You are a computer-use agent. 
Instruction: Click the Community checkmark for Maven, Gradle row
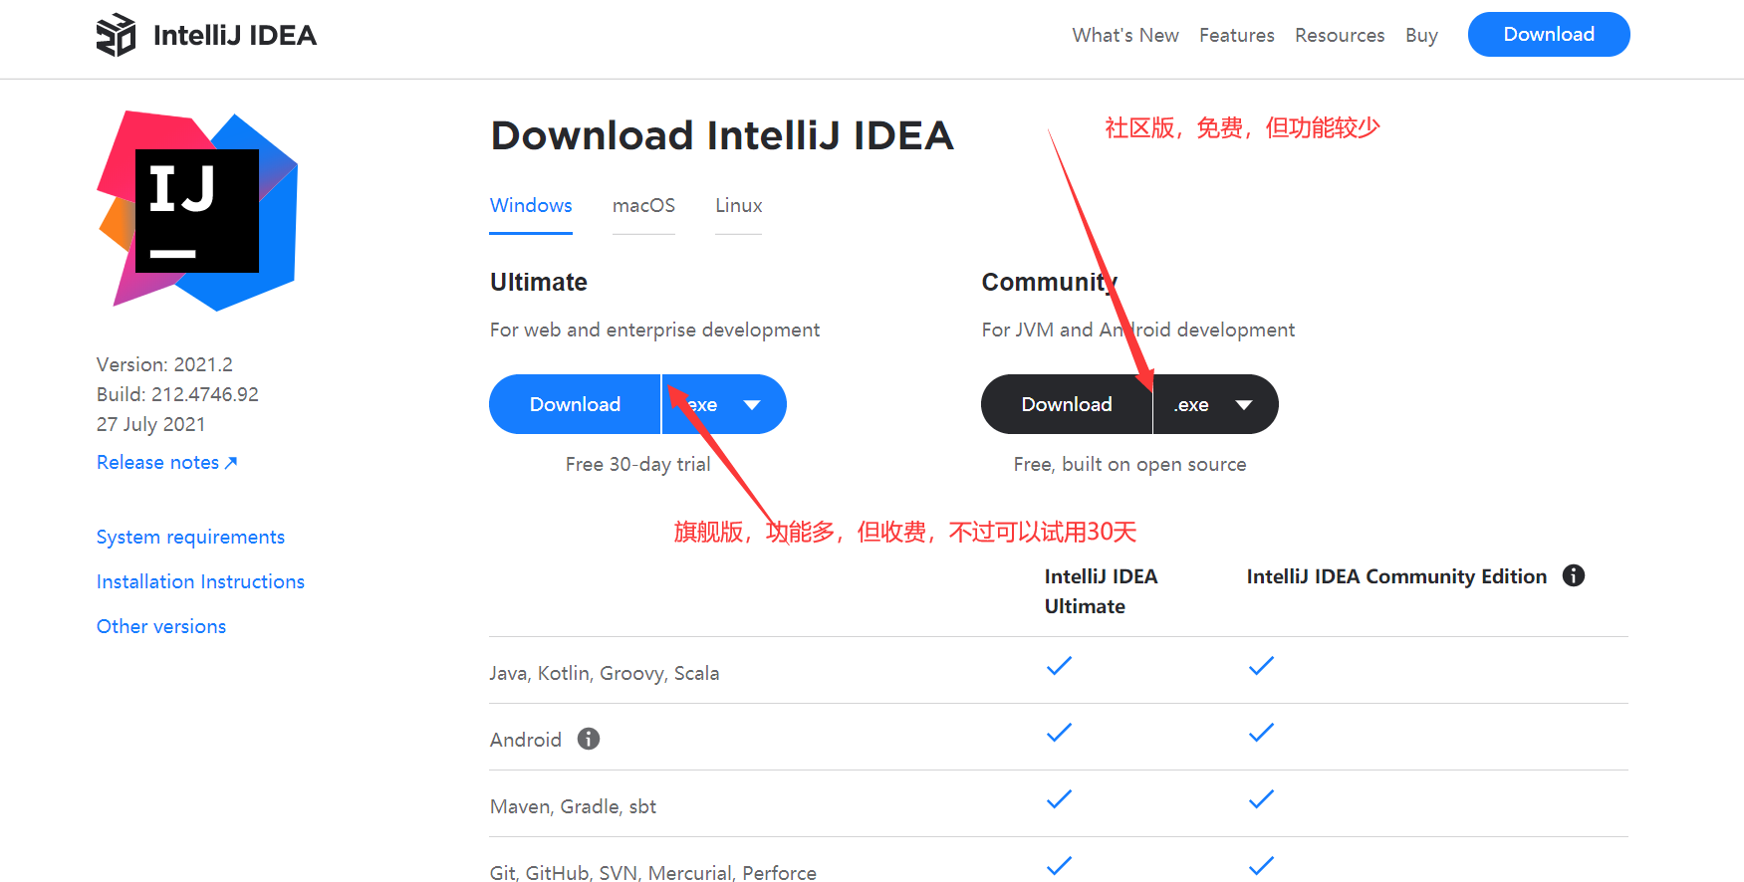point(1261,799)
